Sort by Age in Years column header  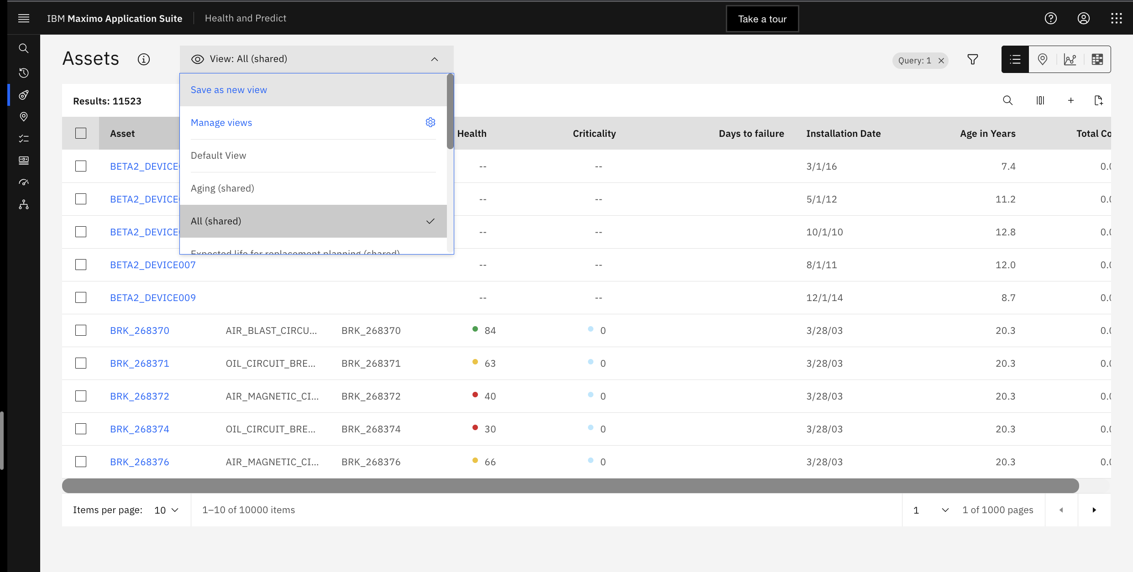click(988, 134)
